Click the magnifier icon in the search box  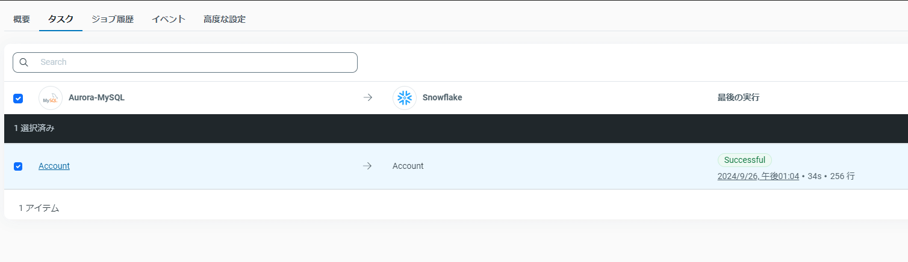point(24,62)
